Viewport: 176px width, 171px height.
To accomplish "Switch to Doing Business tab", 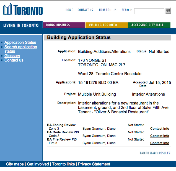I will [x=64, y=25].
